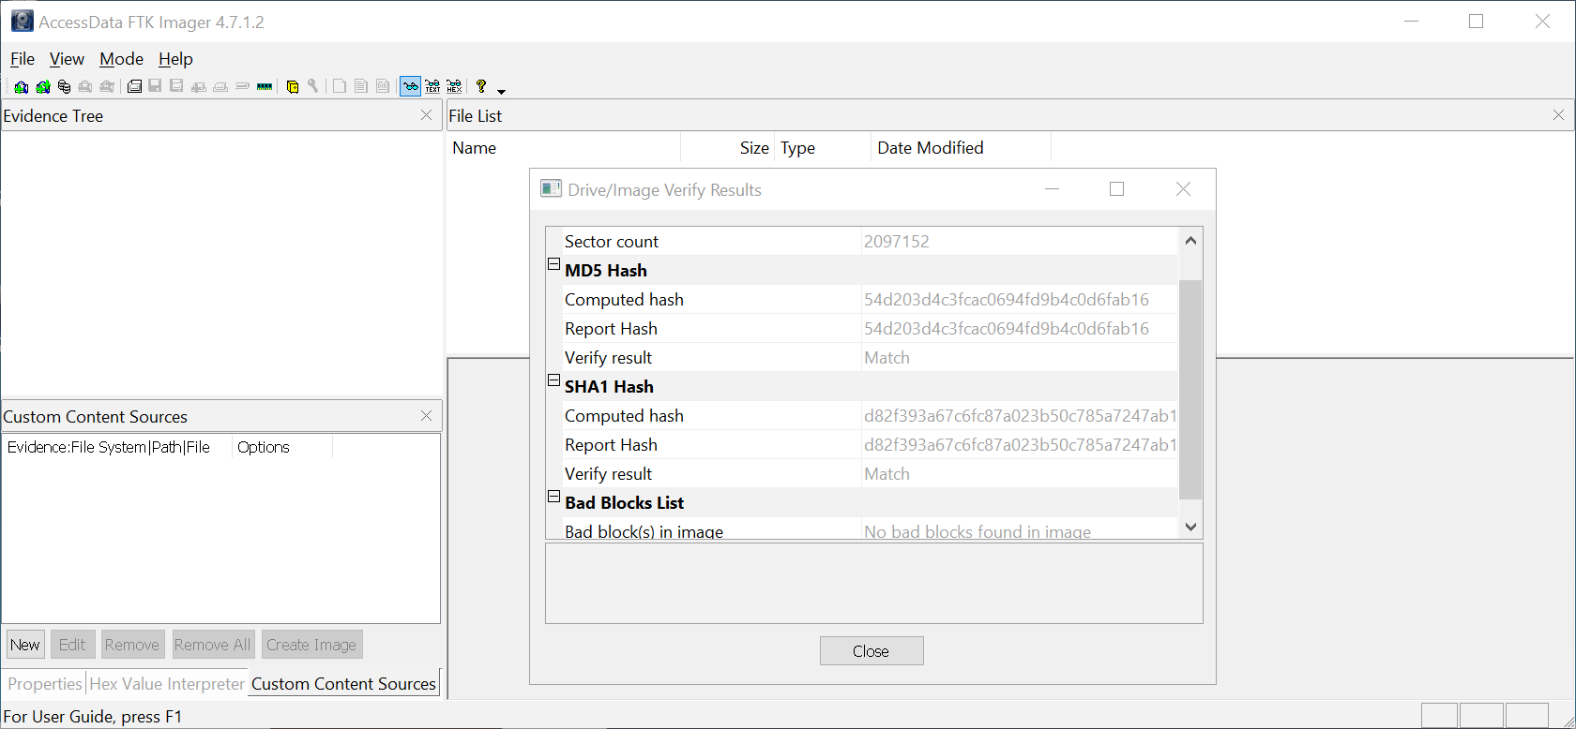Close the Evidence Tree pane

click(427, 115)
